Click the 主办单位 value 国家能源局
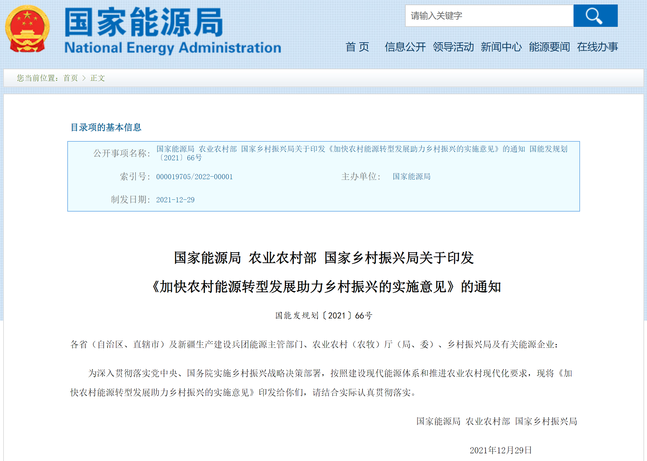The height and width of the screenshot is (461, 647). pos(411,177)
